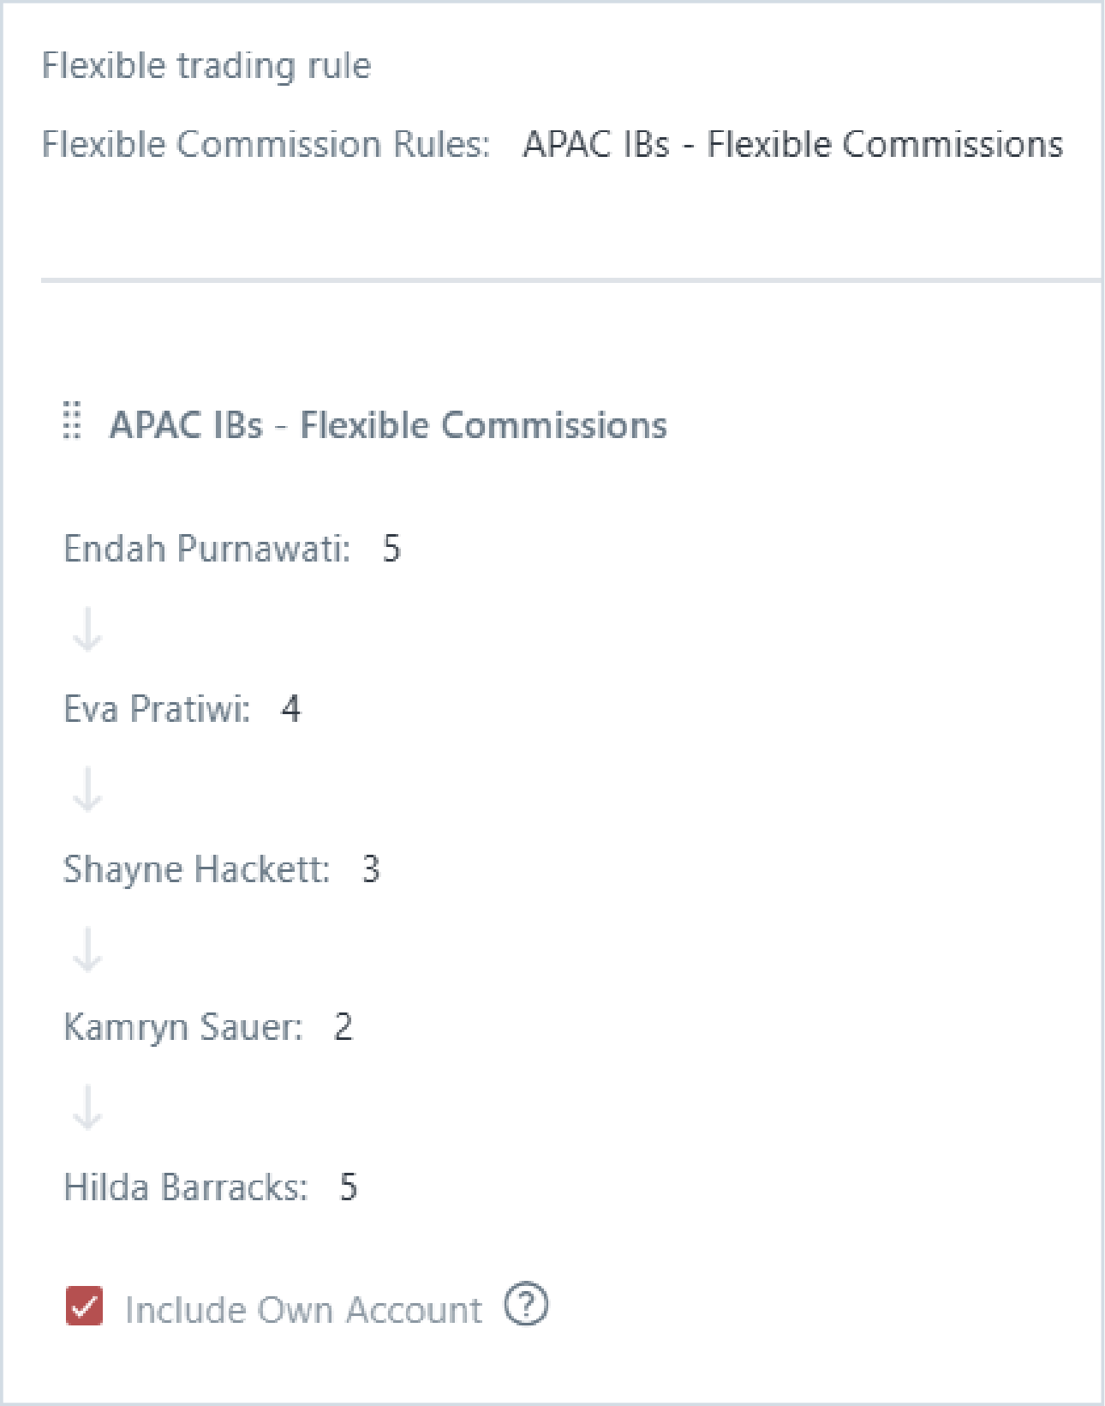Click the down arrow below Endah Purnawati

tap(87, 630)
